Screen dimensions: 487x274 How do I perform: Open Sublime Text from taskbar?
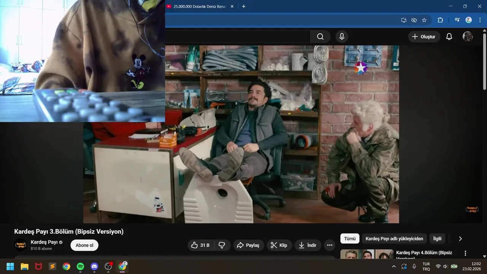click(53, 266)
